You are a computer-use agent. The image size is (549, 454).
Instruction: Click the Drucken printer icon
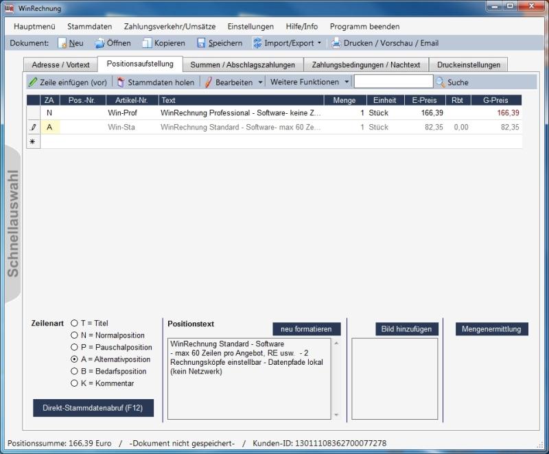click(x=336, y=43)
